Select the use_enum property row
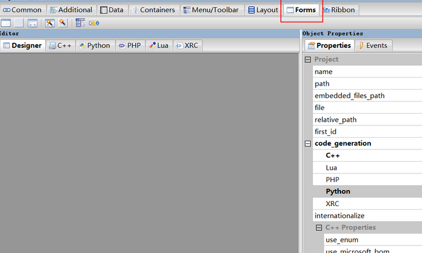 [373, 240]
